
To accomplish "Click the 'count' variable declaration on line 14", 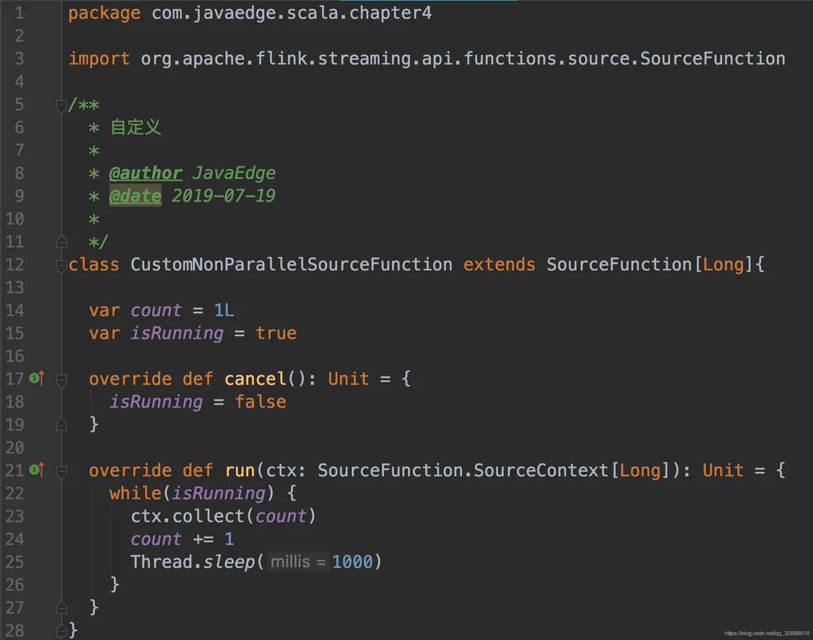I will [x=156, y=310].
